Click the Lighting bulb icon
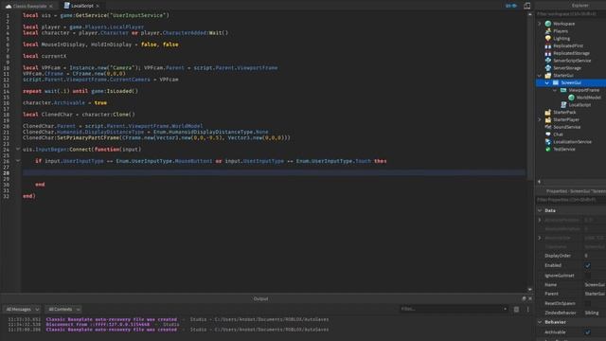 (547, 38)
